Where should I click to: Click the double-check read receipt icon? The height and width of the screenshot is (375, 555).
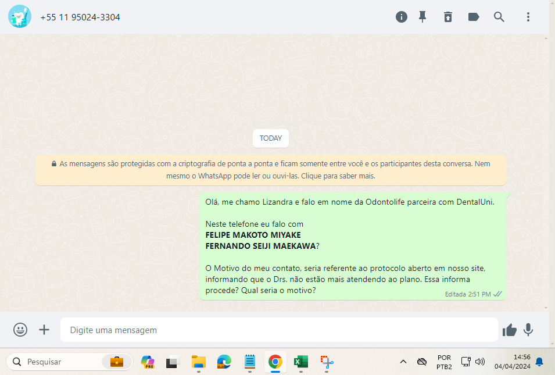(x=497, y=294)
